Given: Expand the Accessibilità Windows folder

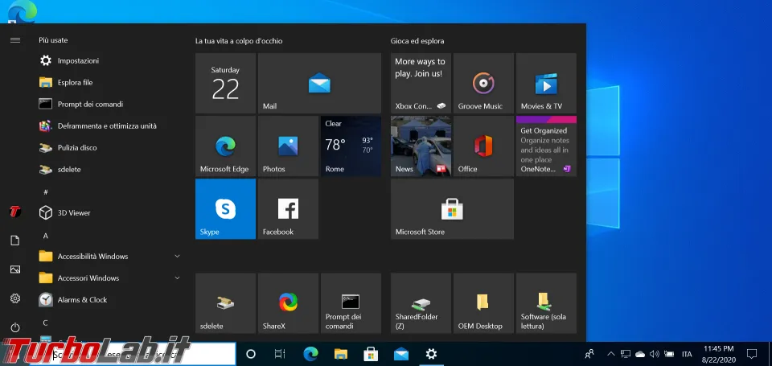Looking at the screenshot, I should tap(92, 257).
